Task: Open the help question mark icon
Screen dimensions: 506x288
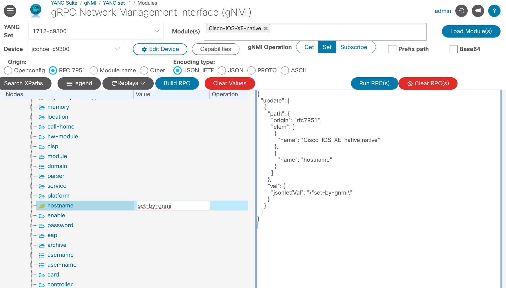Action: click(494, 11)
